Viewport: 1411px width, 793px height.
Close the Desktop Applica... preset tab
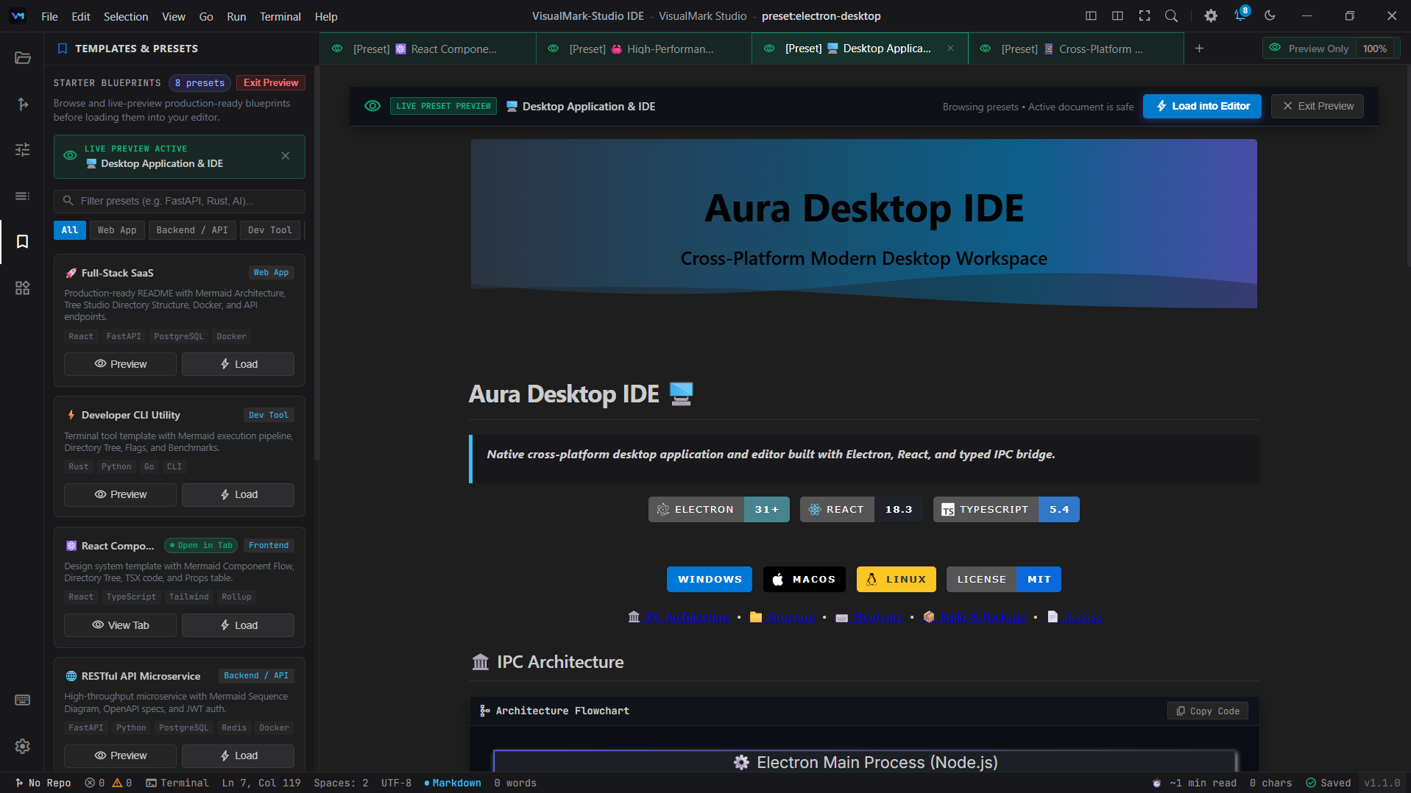[x=950, y=49]
